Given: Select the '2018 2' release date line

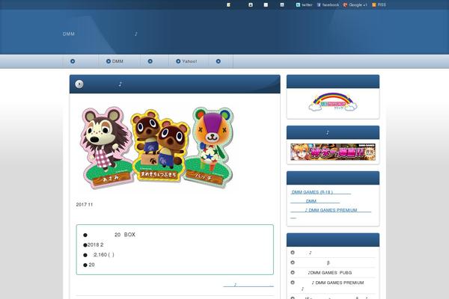Looking at the screenshot, I should pos(94,245).
